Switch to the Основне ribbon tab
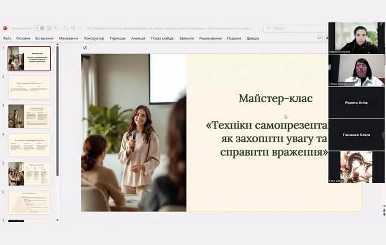 pyautogui.click(x=23, y=38)
